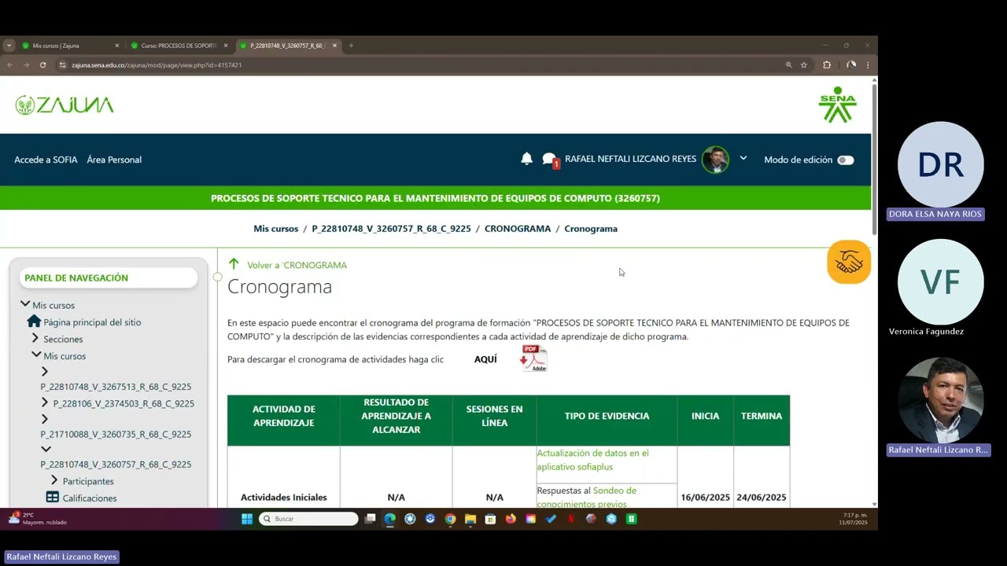Open P_22810748_V_3260757_R_68_C_9225 breadcrumb
This screenshot has width=1007, height=566.
point(391,229)
